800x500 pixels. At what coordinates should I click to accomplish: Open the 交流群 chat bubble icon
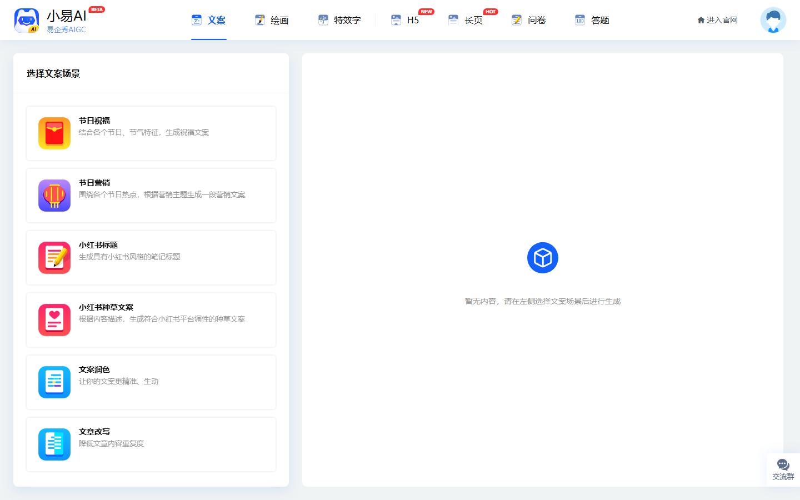click(x=783, y=464)
